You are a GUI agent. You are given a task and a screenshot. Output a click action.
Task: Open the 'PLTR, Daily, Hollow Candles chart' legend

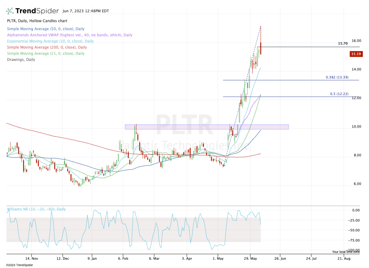pyautogui.click(x=37, y=21)
